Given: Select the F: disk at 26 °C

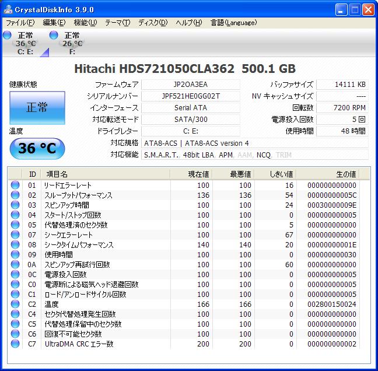Looking at the screenshot, I should pyautogui.click(x=72, y=43).
